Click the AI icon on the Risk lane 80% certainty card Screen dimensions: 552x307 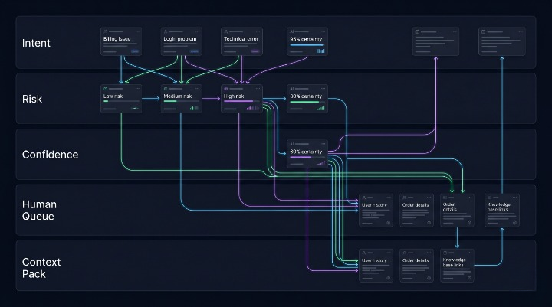[x=292, y=89]
